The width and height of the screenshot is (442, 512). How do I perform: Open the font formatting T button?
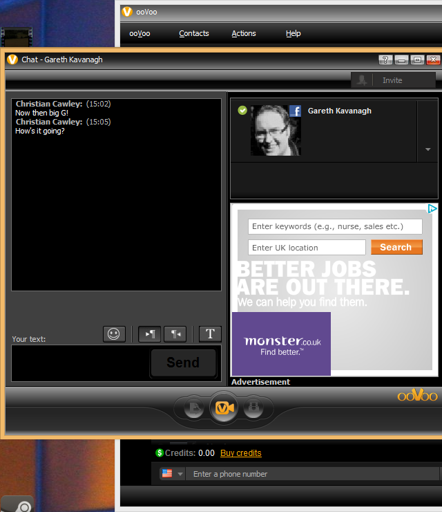tap(210, 334)
